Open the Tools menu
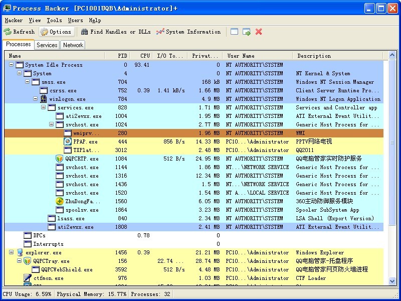The height and width of the screenshot is (301, 401). tap(54, 21)
